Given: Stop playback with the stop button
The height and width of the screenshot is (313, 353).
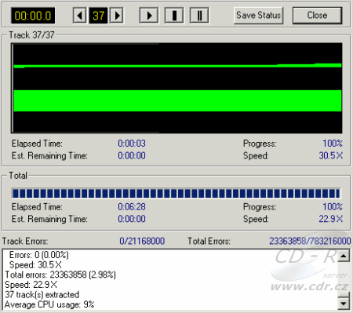Looking at the screenshot, I should (x=174, y=16).
